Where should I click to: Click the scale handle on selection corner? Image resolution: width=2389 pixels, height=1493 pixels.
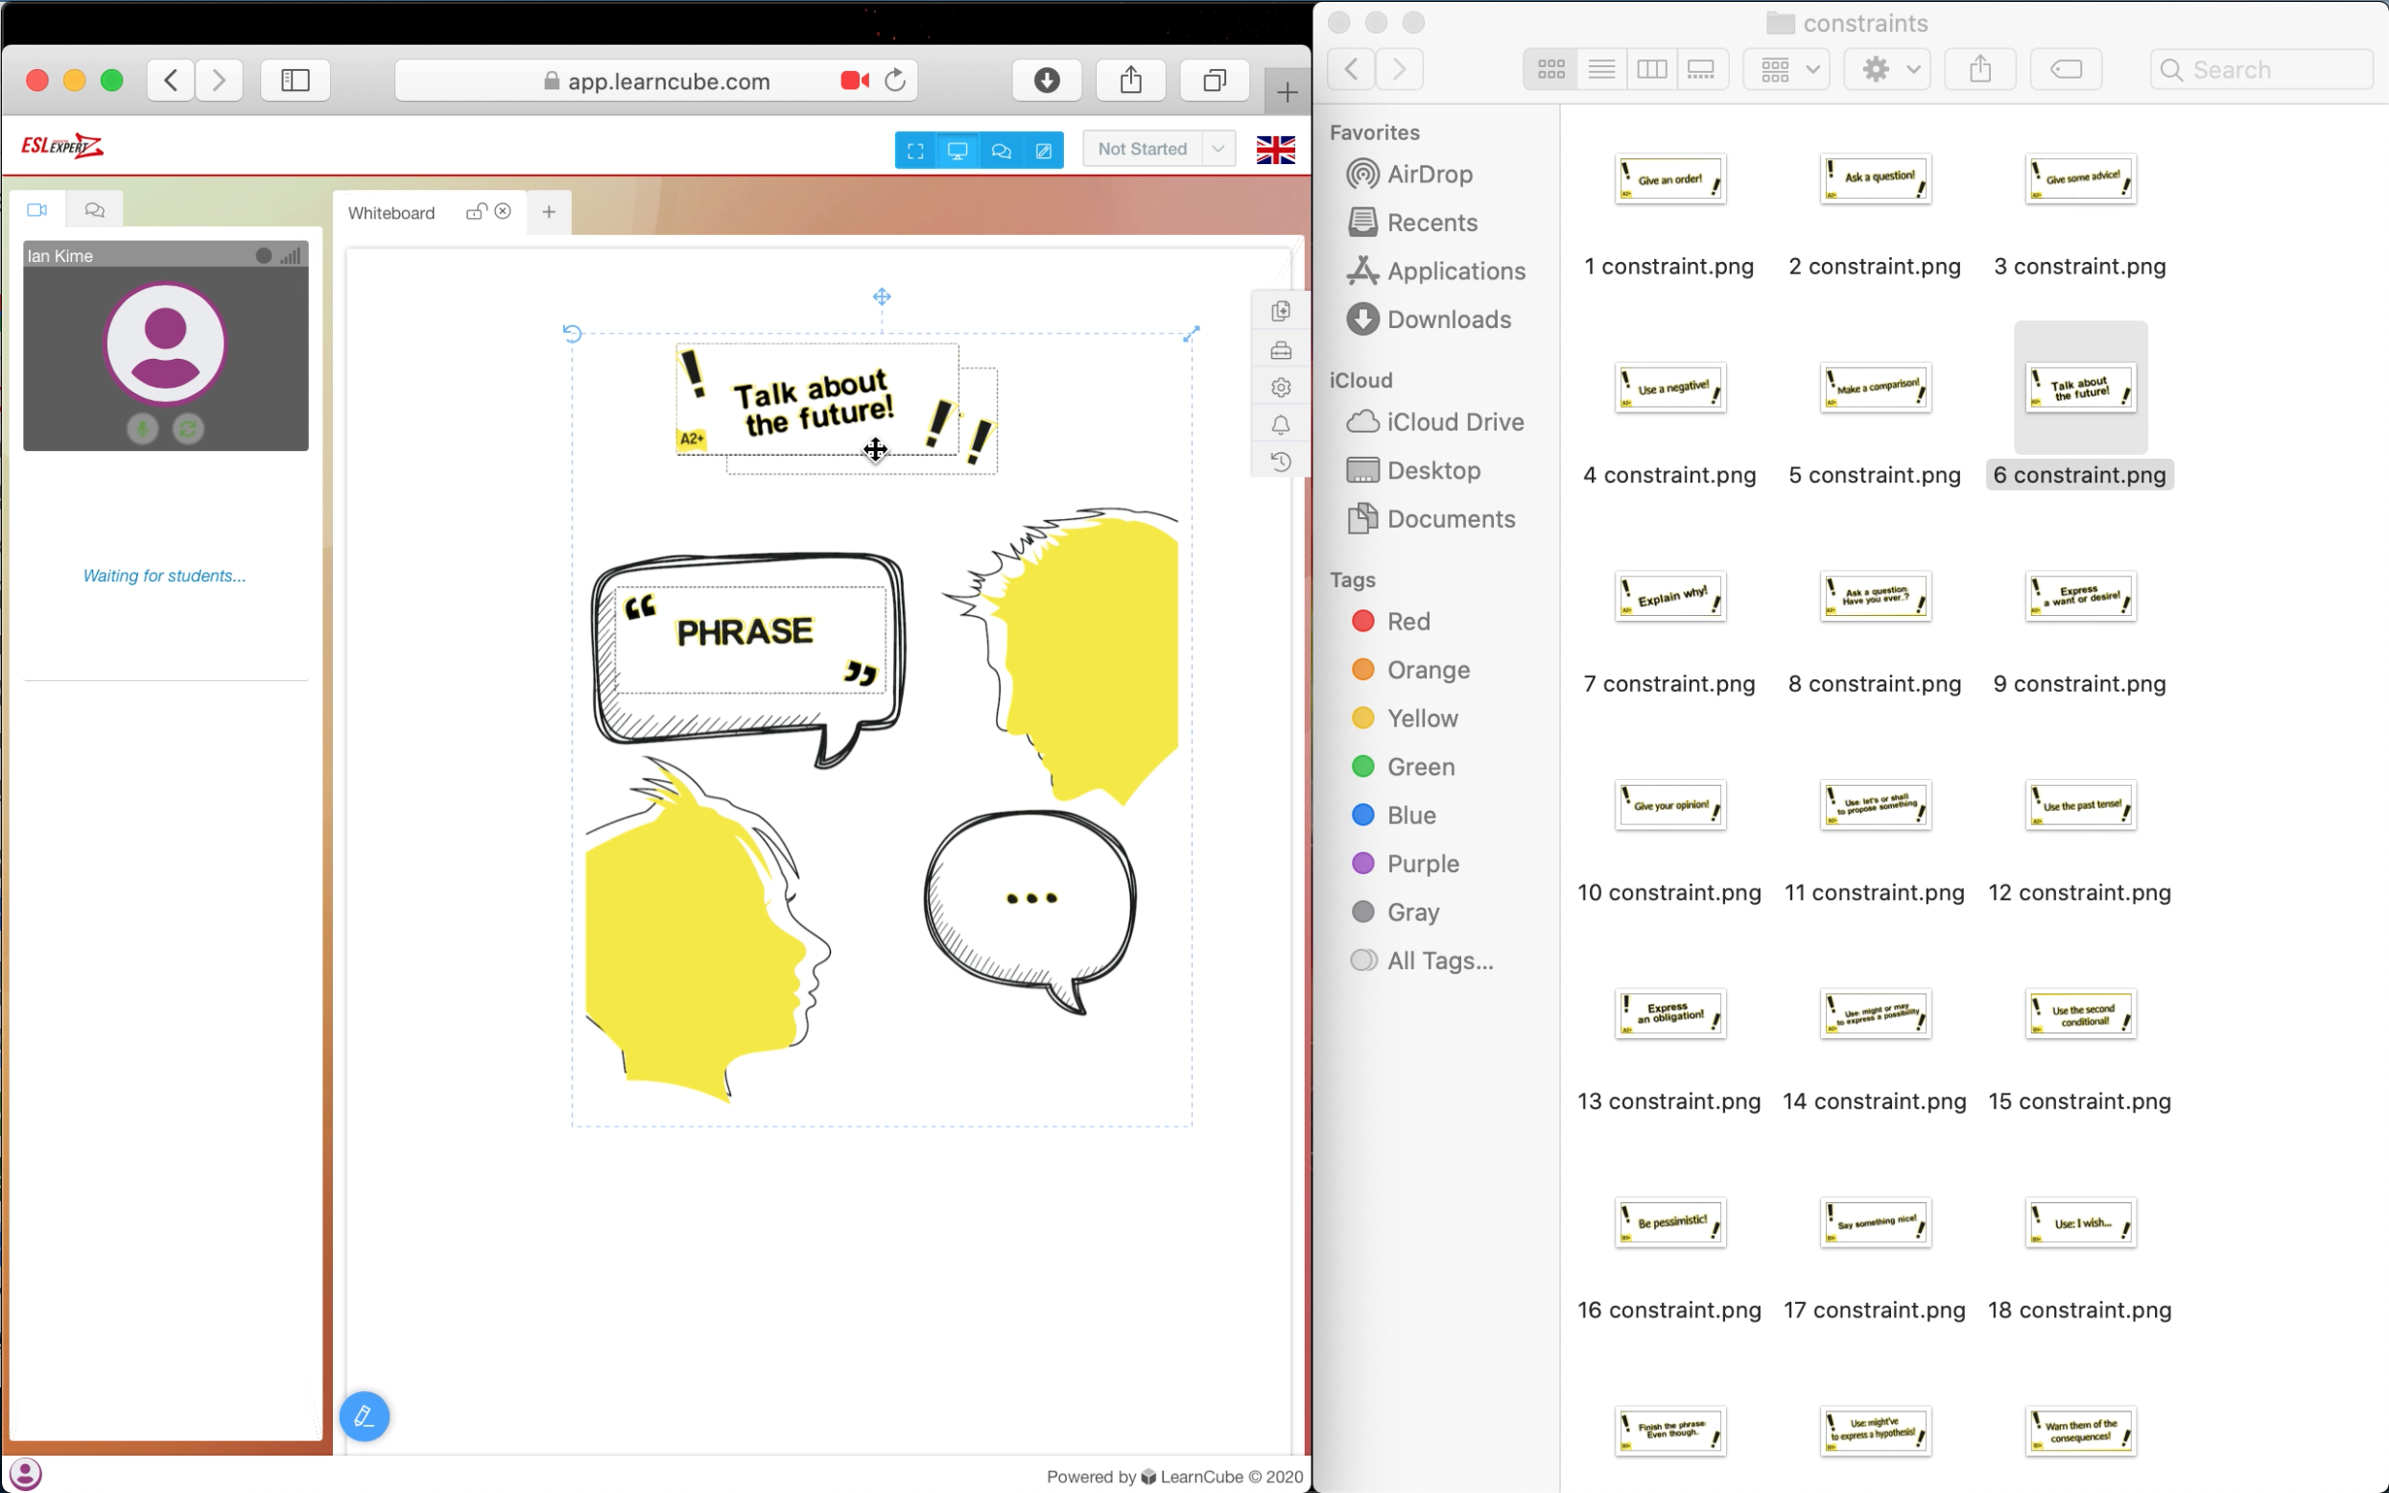(x=1192, y=334)
